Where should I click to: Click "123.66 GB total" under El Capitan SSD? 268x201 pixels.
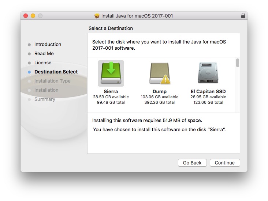(x=208, y=102)
